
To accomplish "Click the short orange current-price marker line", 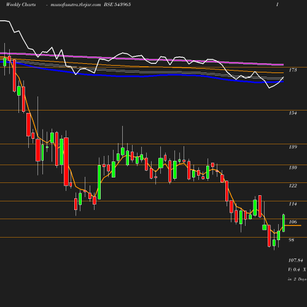I will [x=293, y=225].
